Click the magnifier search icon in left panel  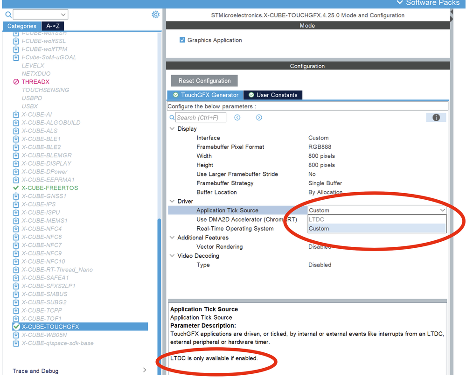click(x=8, y=14)
